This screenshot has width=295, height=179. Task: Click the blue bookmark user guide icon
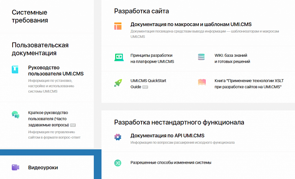click(15, 69)
